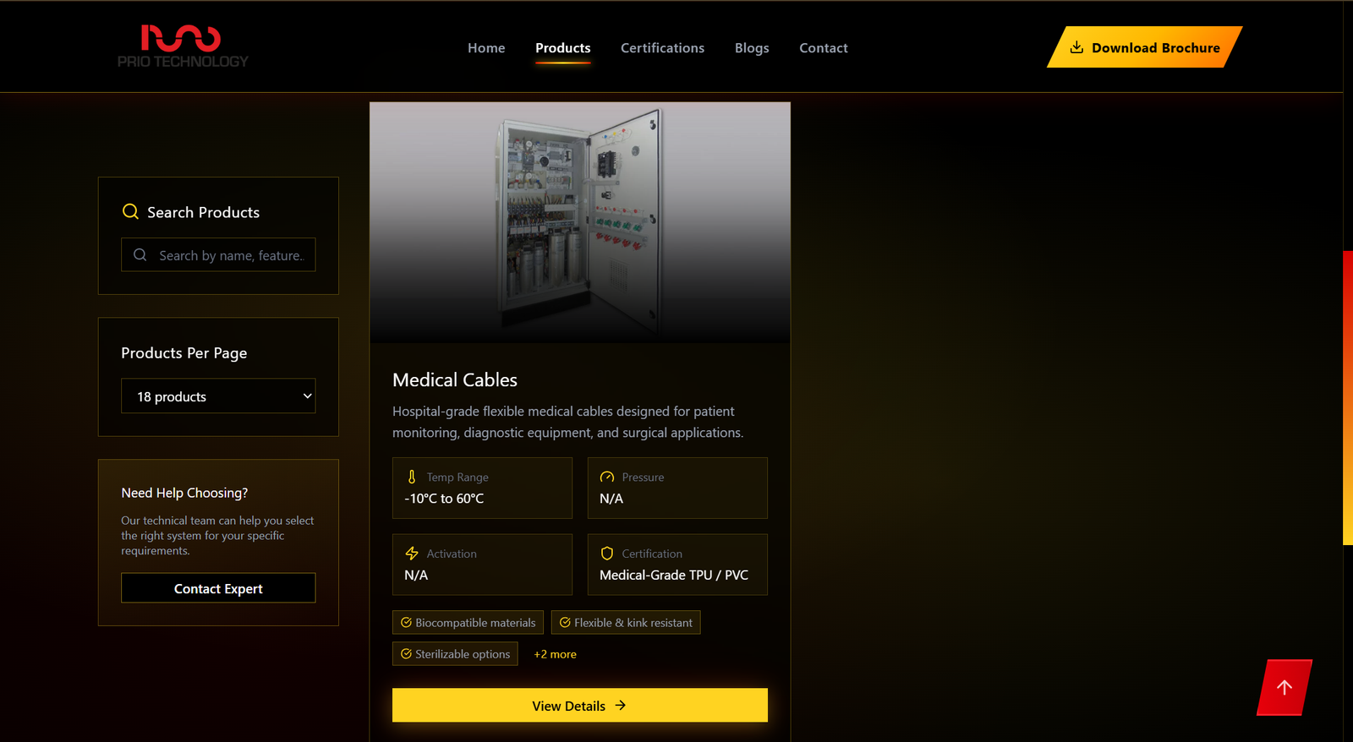This screenshot has width=1353, height=742.
Task: Open the Certifications menu item
Action: [662, 48]
